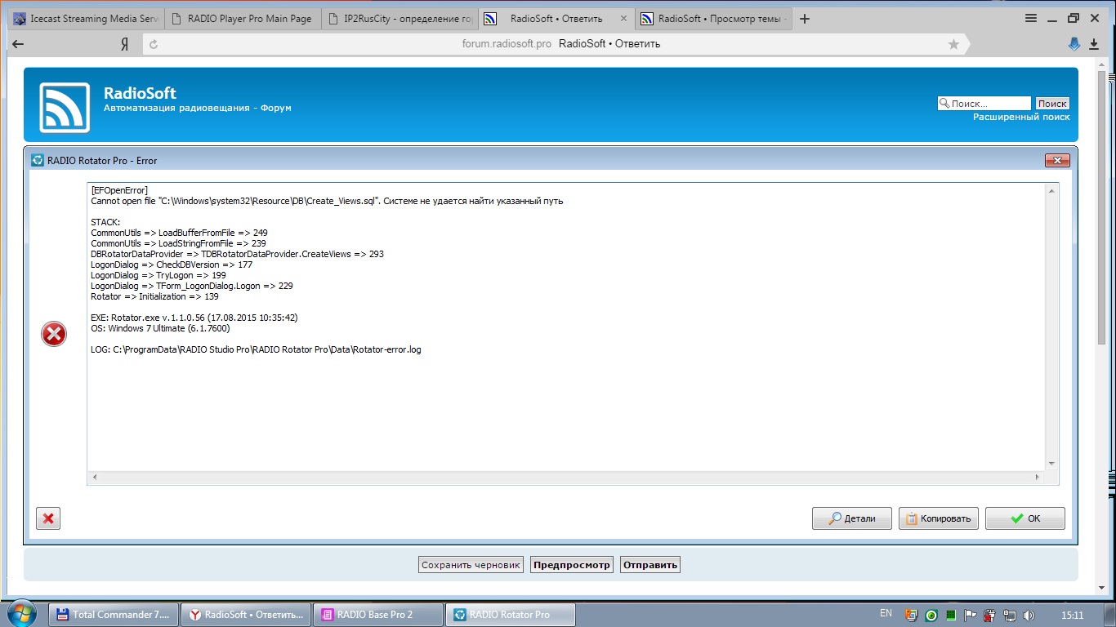Select RADIO Rotator Pro taskbar button

pyautogui.click(x=511, y=615)
